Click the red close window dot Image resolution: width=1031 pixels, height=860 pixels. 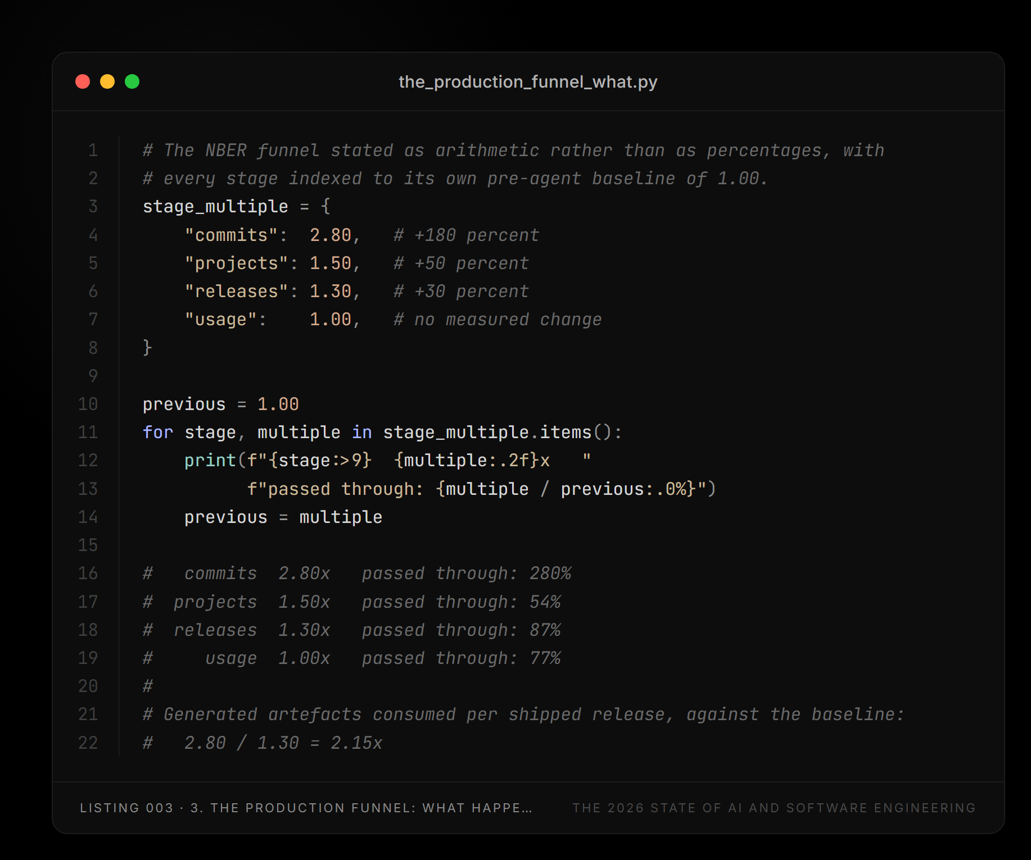click(x=83, y=81)
